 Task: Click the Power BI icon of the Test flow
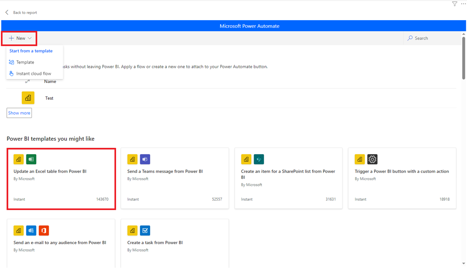click(x=28, y=98)
